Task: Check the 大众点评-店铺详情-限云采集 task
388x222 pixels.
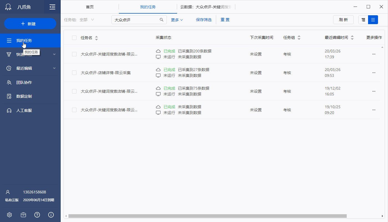Action: 74,73
